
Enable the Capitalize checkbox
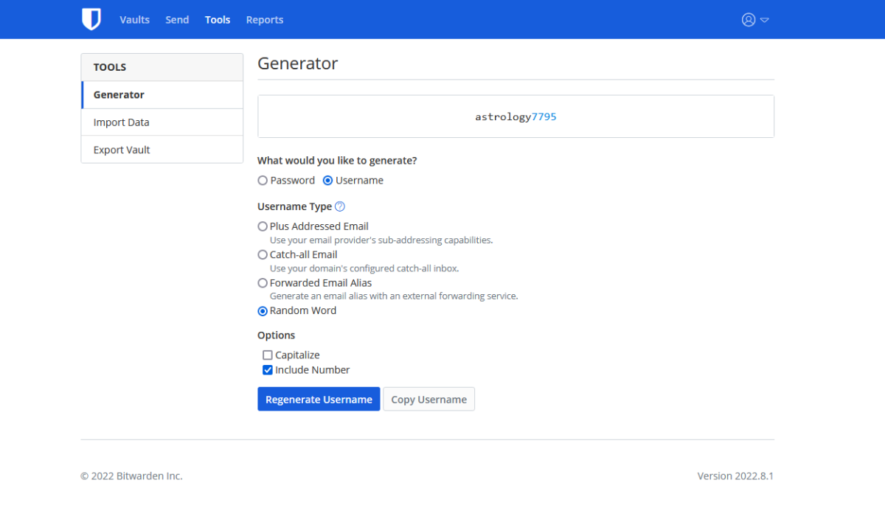coord(268,355)
